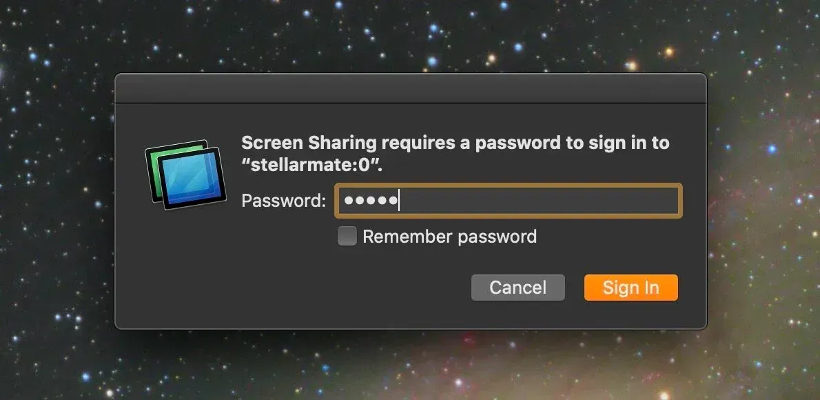Click the dual-monitor icon beside the dialog text
This screenshot has height=400, width=820.
pos(185,172)
